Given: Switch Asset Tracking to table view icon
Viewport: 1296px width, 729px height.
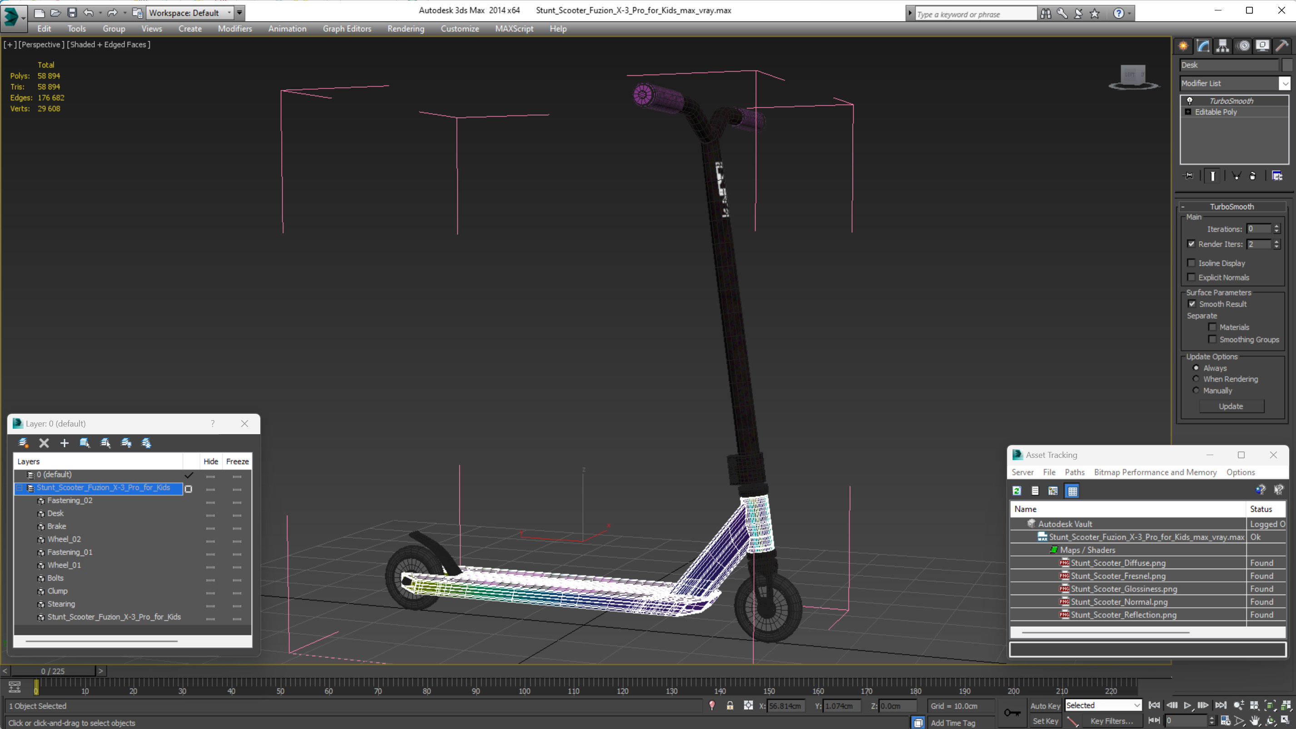Looking at the screenshot, I should click(x=1072, y=491).
